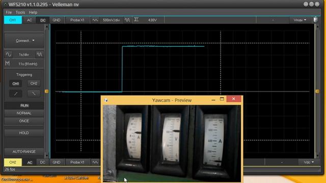Click trash icon at toolbar right end
The image size is (326, 183).
316,20
